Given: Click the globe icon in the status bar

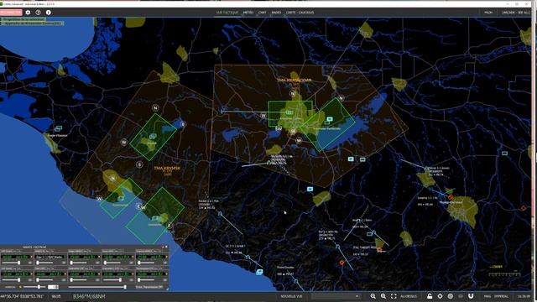Looking at the screenshot, I should [x=451, y=296].
